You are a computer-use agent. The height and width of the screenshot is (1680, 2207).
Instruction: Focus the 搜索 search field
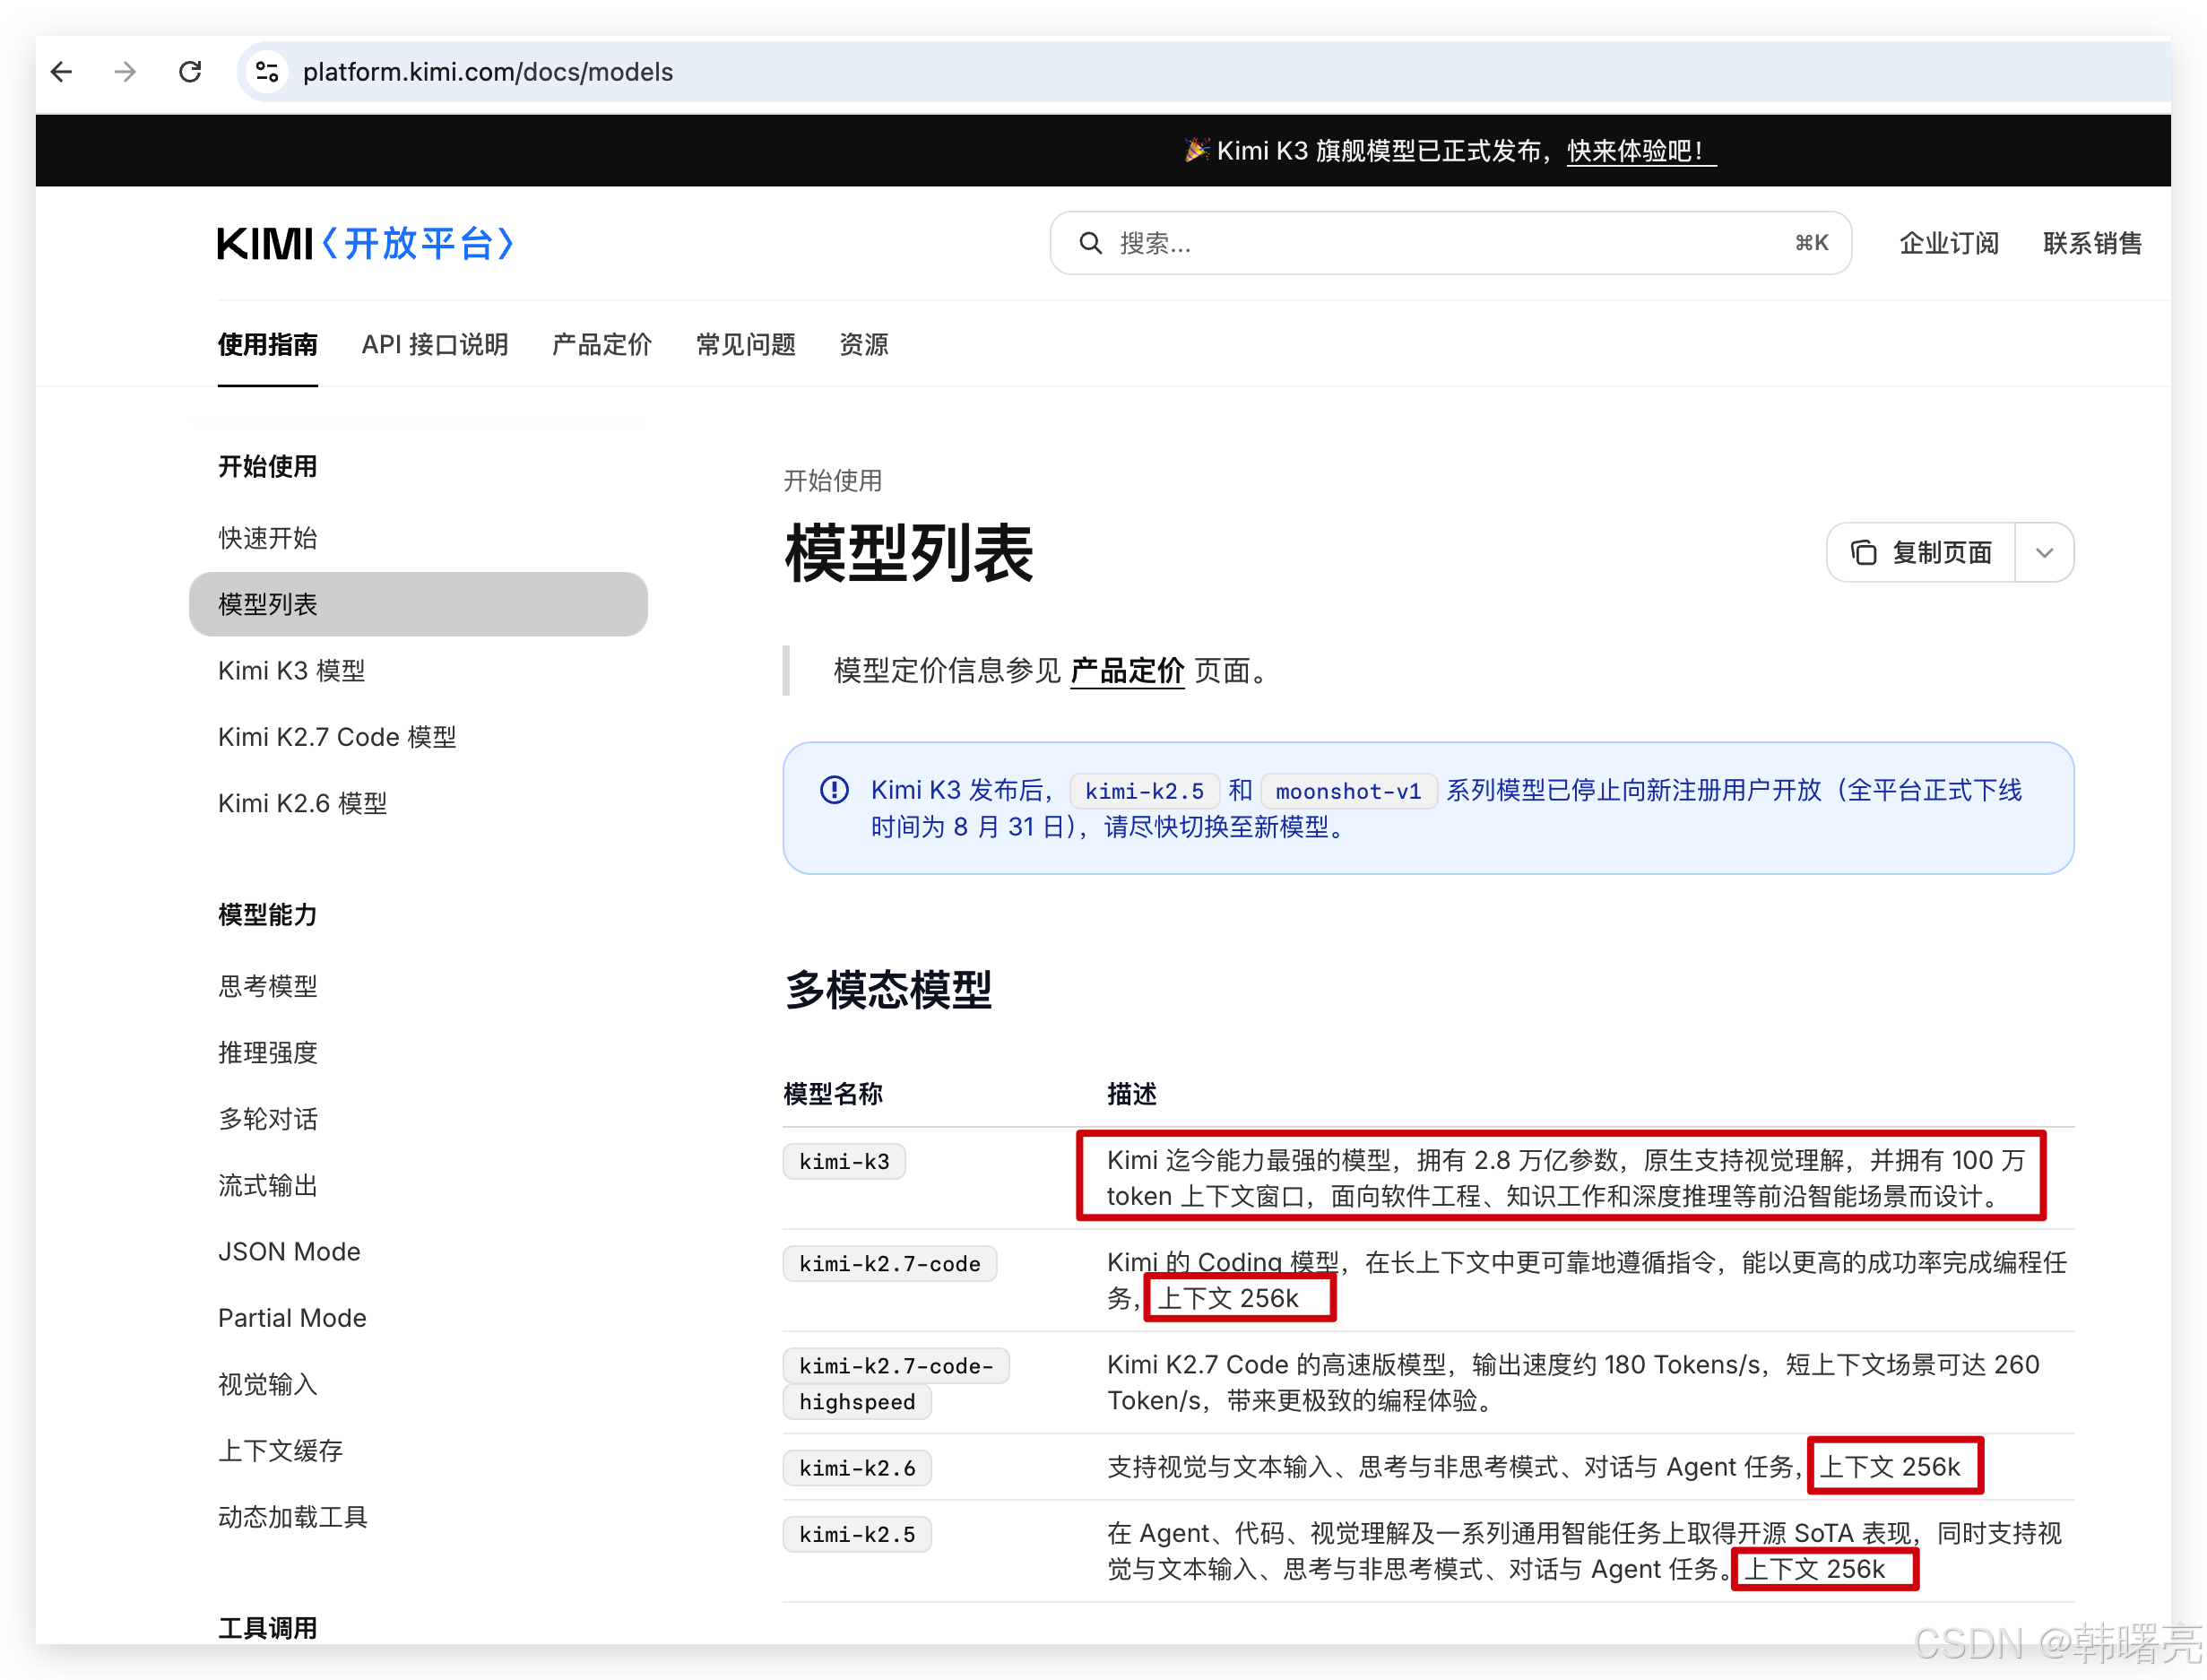pos(1450,243)
